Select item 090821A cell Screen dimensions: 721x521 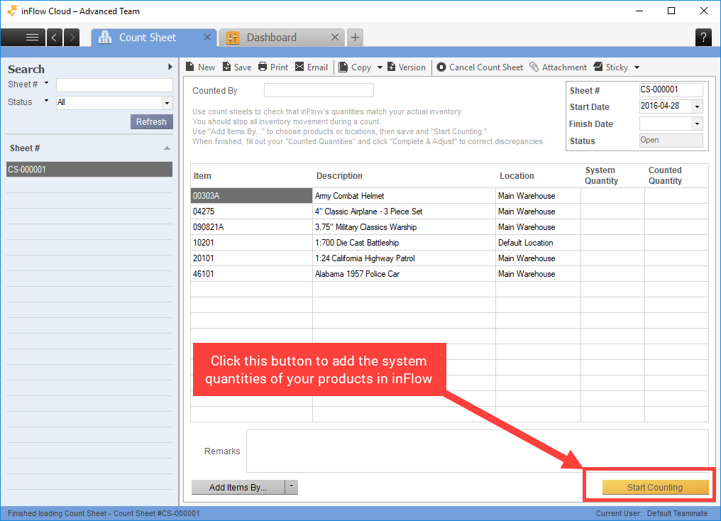click(x=251, y=227)
